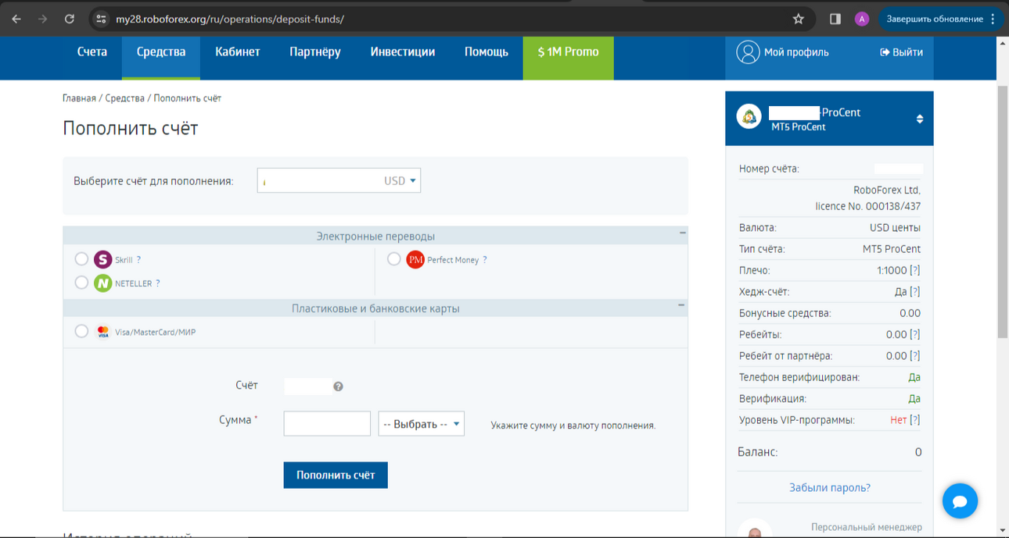Open the Кабинет menu
This screenshot has width=1009, height=538.
pyautogui.click(x=238, y=52)
